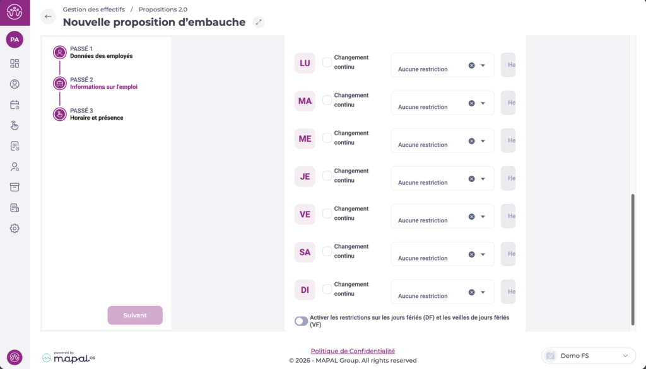Screen dimensions: 646x369
Task: Open the archive box icon in sidebar
Action: coord(15,187)
